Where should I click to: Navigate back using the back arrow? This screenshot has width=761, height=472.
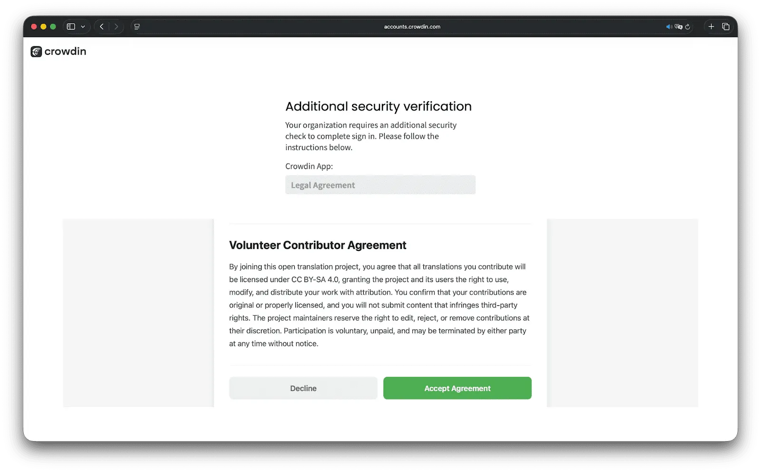101,26
